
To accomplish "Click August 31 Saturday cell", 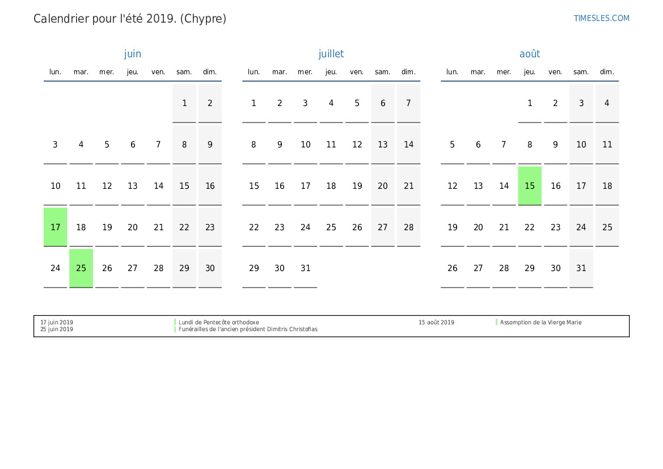I will tap(581, 268).
